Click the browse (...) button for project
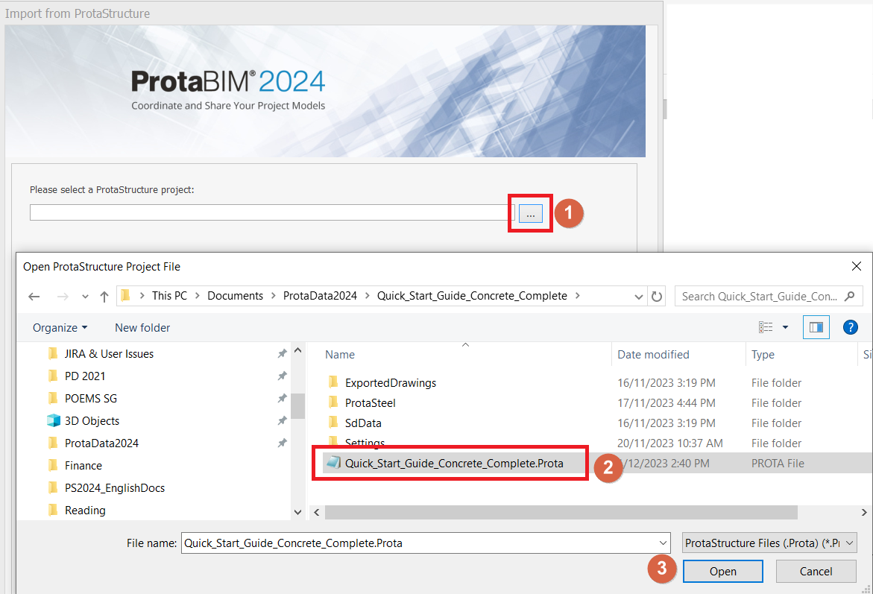The height and width of the screenshot is (594, 873). 530,214
